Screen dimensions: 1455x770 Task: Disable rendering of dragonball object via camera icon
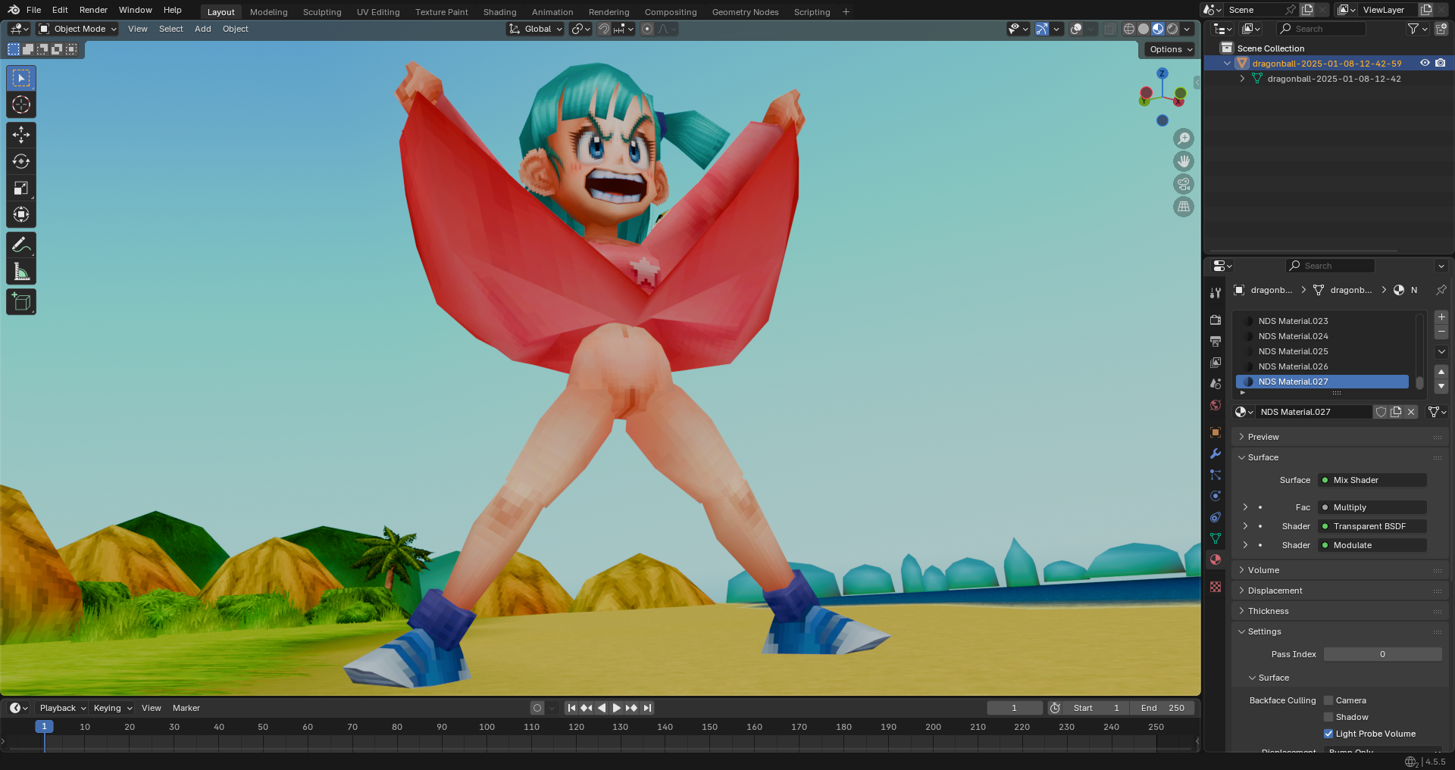[1440, 63]
